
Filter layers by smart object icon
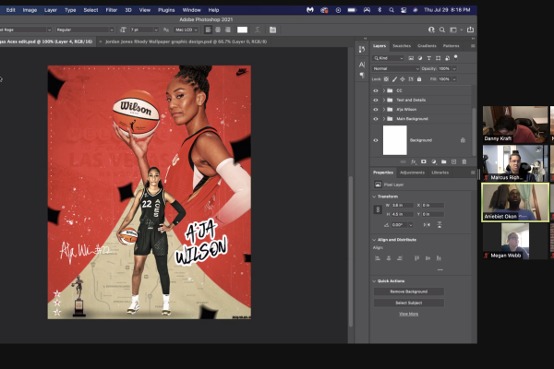click(447, 58)
